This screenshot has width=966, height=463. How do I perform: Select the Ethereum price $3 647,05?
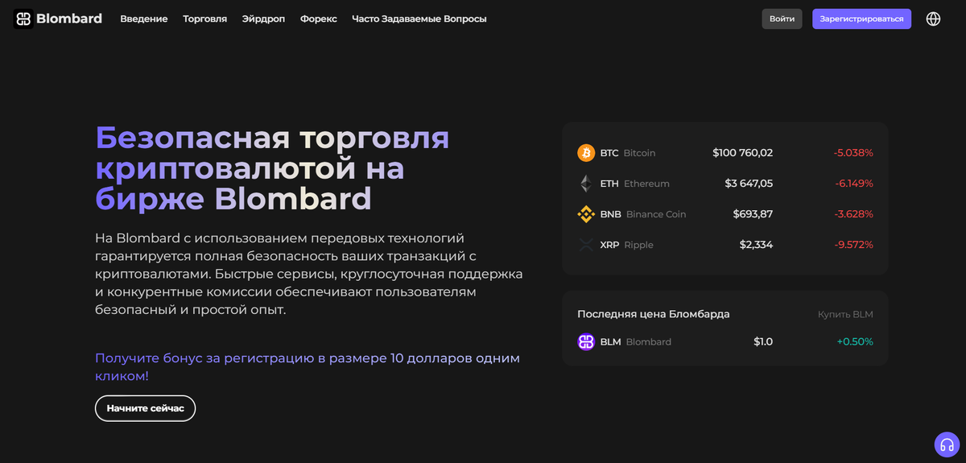pyautogui.click(x=749, y=184)
